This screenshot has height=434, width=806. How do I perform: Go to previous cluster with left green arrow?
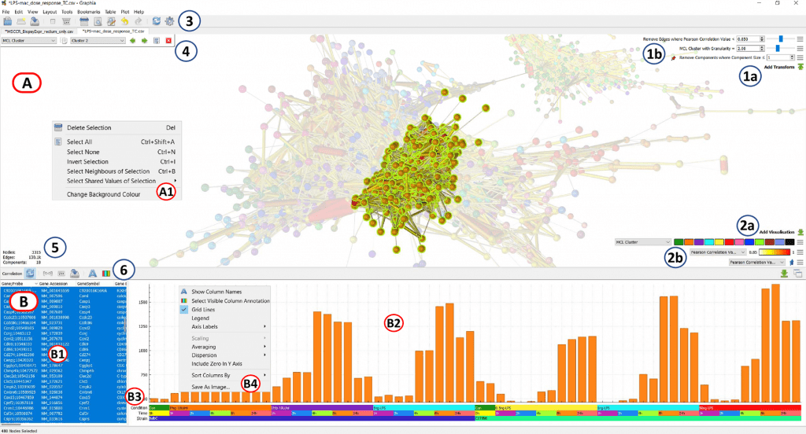(132, 40)
